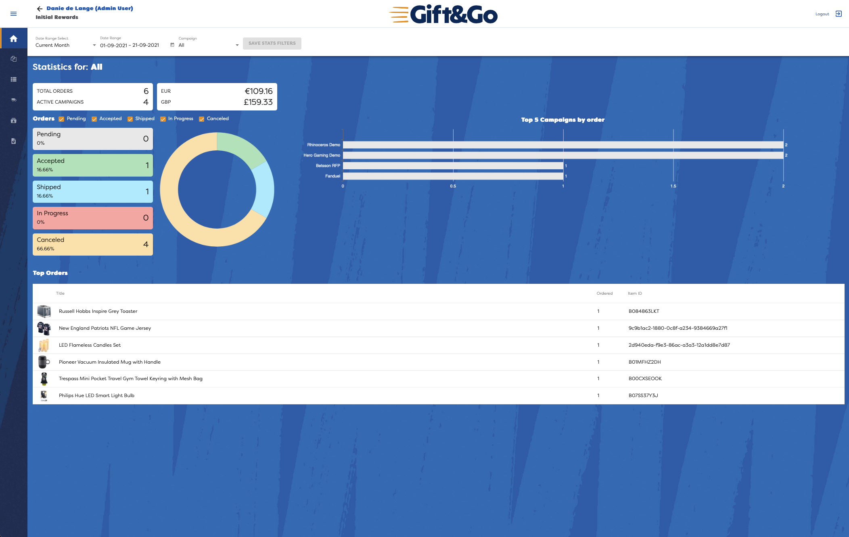Screen dimensions: 849x537
Task: Select the campaigns pages icon in sidebar
Action: [x=13, y=58]
